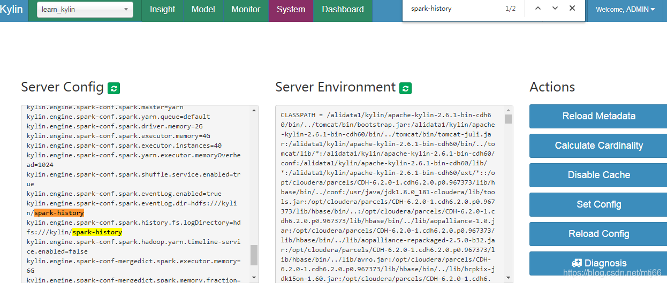Viewport: 667px width, 283px height.
Task: Click the spark.executor.memory=4G config line
Action: click(118, 136)
